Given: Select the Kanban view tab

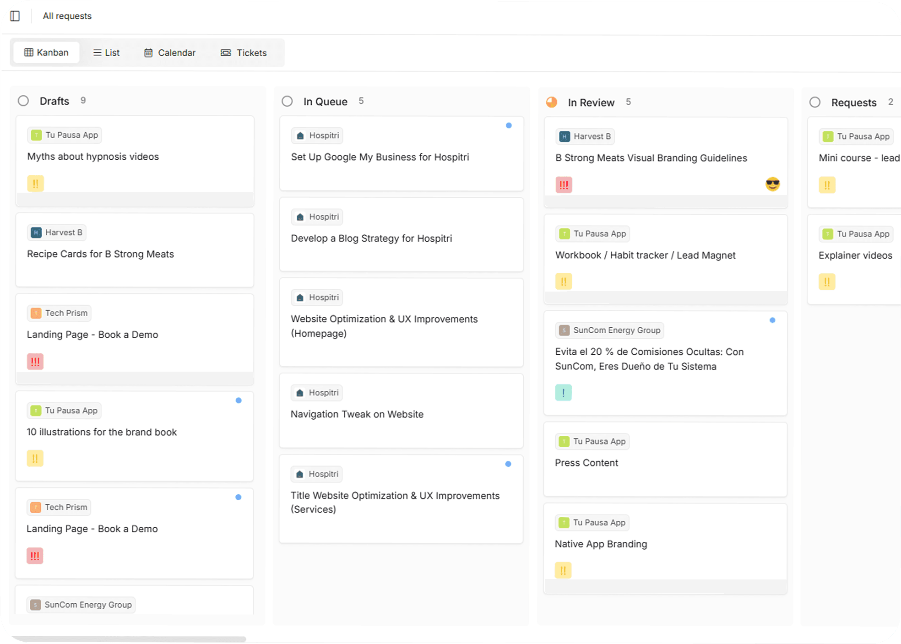Looking at the screenshot, I should click(x=46, y=53).
